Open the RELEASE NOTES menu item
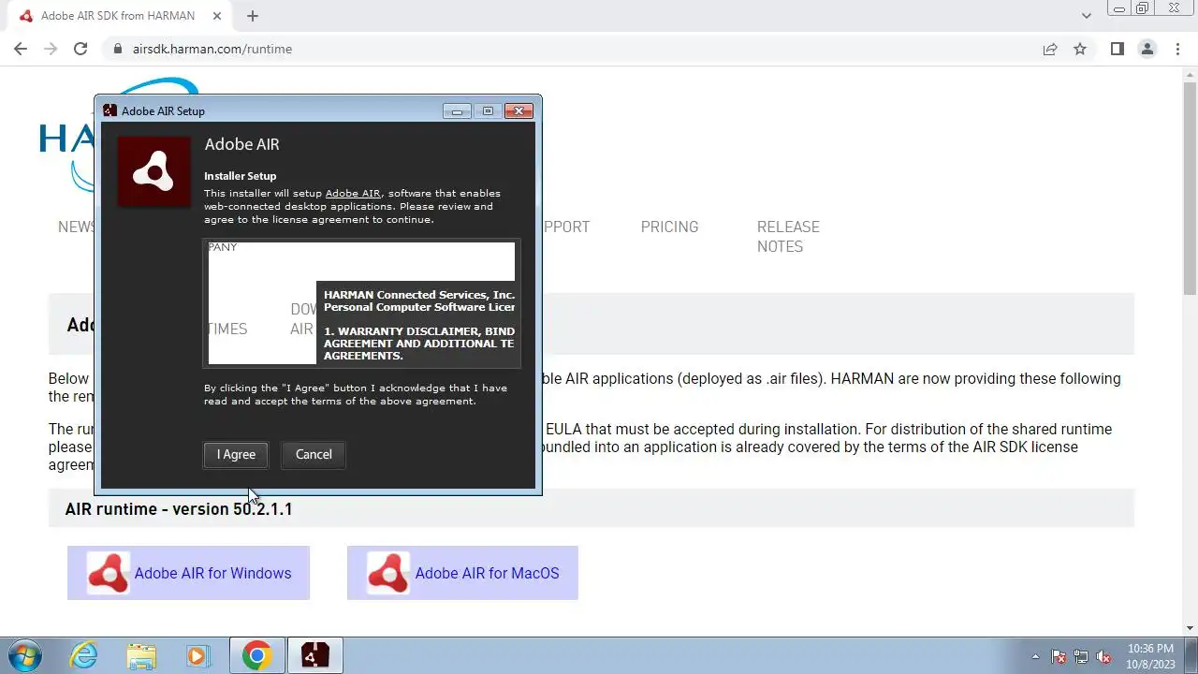The height and width of the screenshot is (674, 1198). tap(788, 237)
